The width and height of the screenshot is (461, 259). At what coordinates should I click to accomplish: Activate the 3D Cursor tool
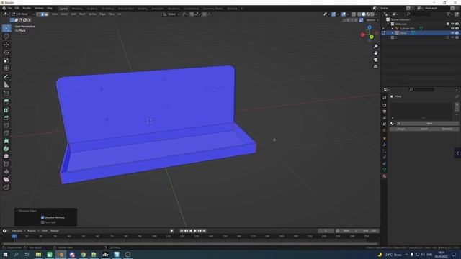(x=6, y=36)
